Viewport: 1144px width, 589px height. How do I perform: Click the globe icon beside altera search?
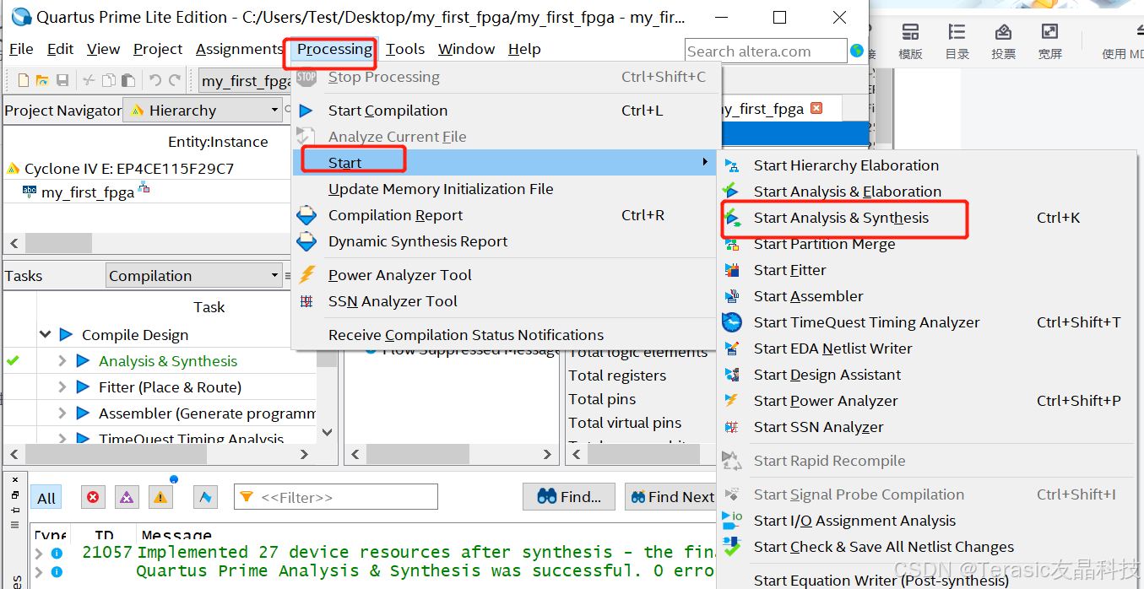(858, 51)
